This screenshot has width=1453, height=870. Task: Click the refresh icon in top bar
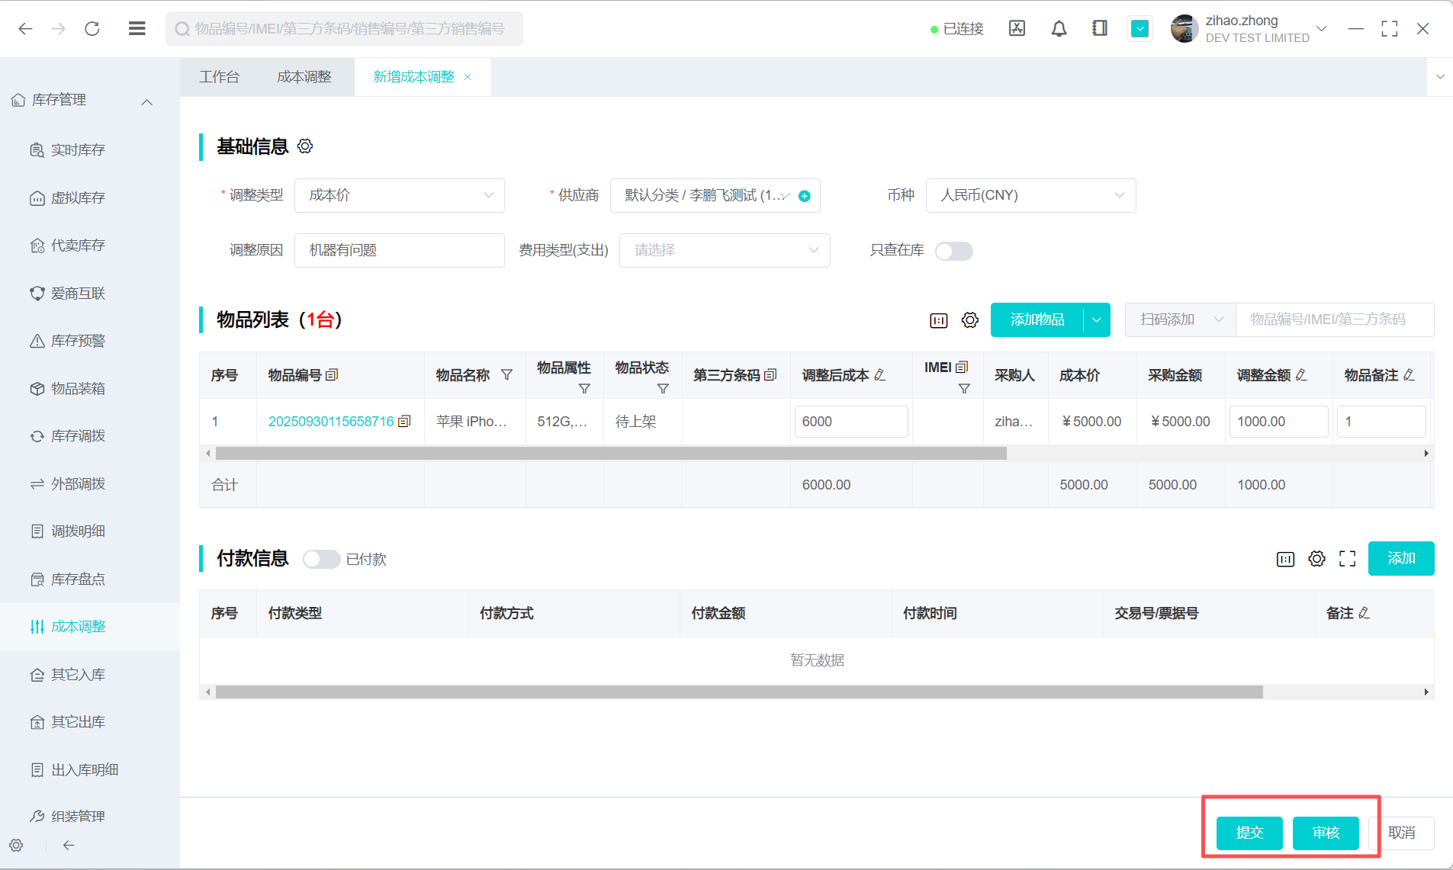tap(92, 29)
